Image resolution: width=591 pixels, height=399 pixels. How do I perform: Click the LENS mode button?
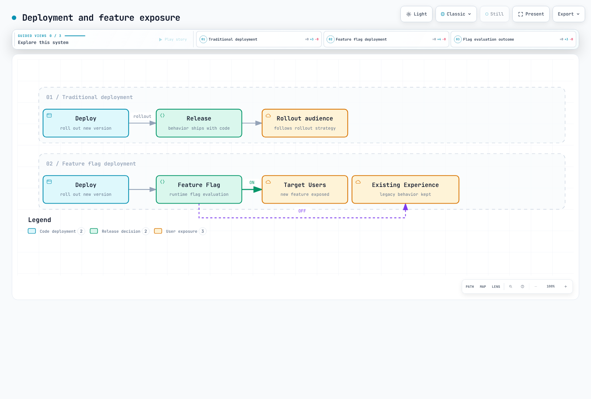pyautogui.click(x=496, y=287)
